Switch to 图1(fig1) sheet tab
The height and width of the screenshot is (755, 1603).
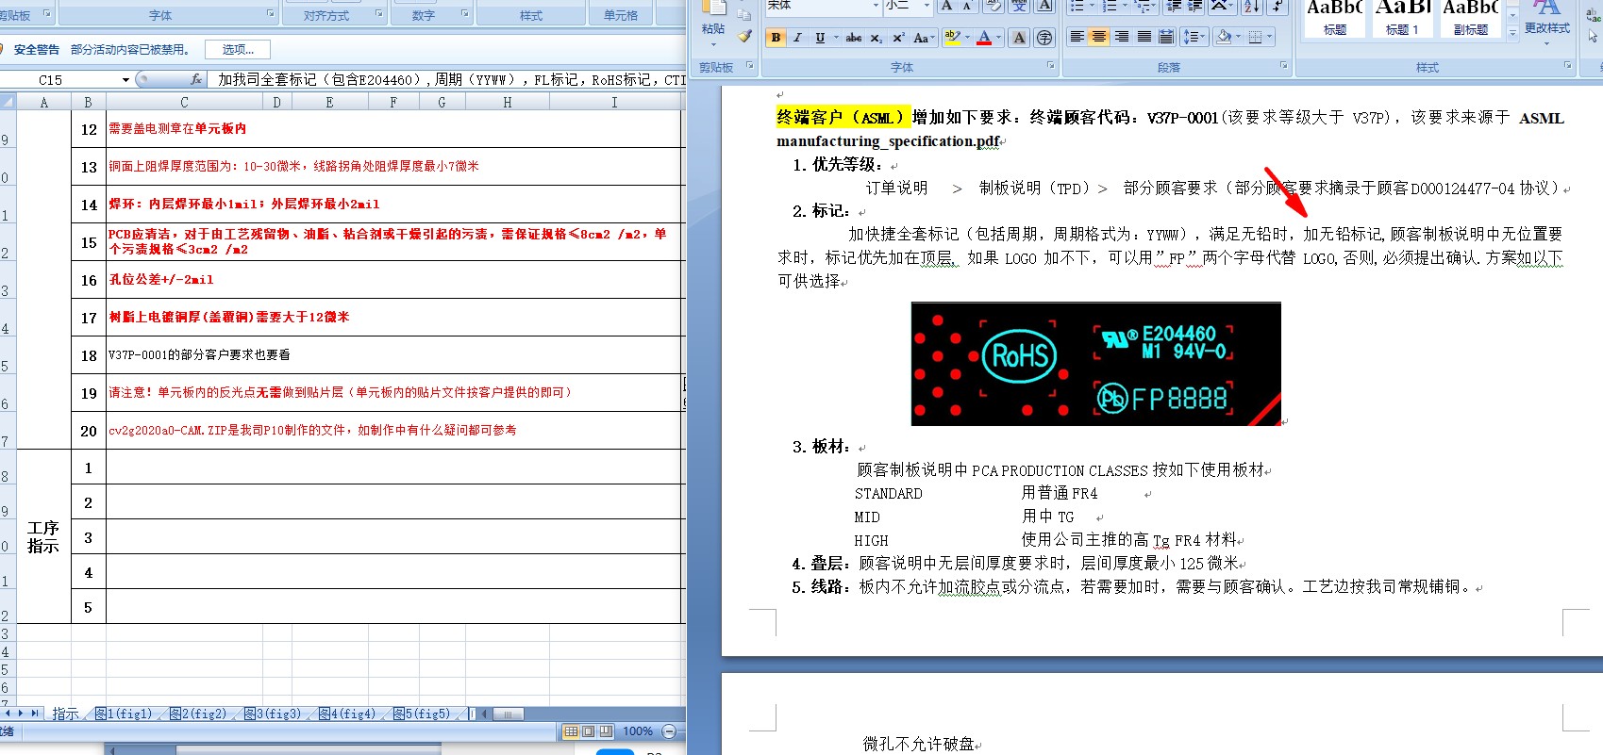coord(124,714)
